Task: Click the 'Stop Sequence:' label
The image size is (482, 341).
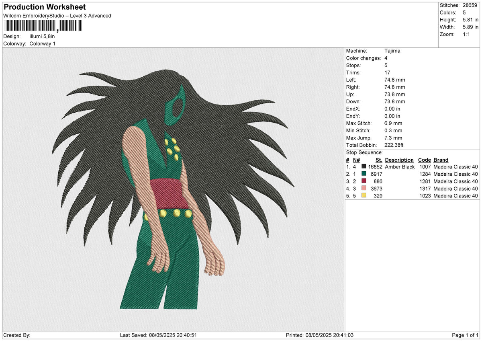Action: pyautogui.click(x=364, y=152)
